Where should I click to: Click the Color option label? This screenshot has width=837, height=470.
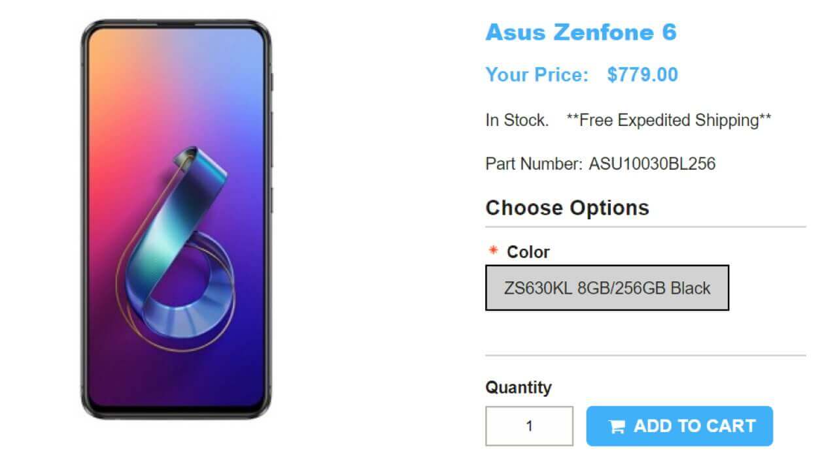[528, 252]
